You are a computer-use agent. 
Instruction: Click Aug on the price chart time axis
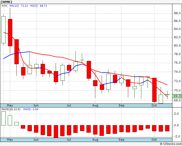tap(95, 105)
